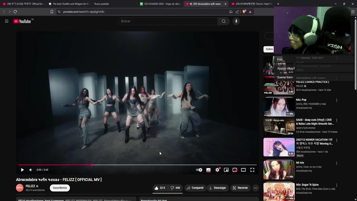Image resolution: width=357 pixels, height=201 pixels.
Task: Open the player settings gear
Action: click(x=218, y=170)
